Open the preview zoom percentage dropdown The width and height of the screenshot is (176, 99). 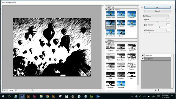click(x=16, y=90)
